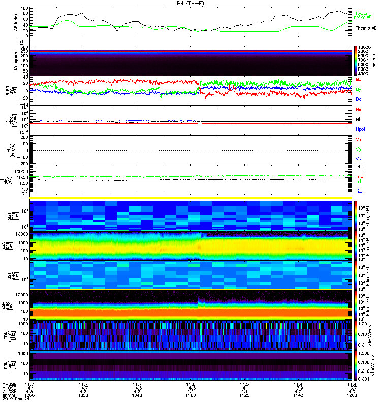Screen dimensions: 381x406
Task: Select the blue Npot legend label
Action: click(360, 129)
